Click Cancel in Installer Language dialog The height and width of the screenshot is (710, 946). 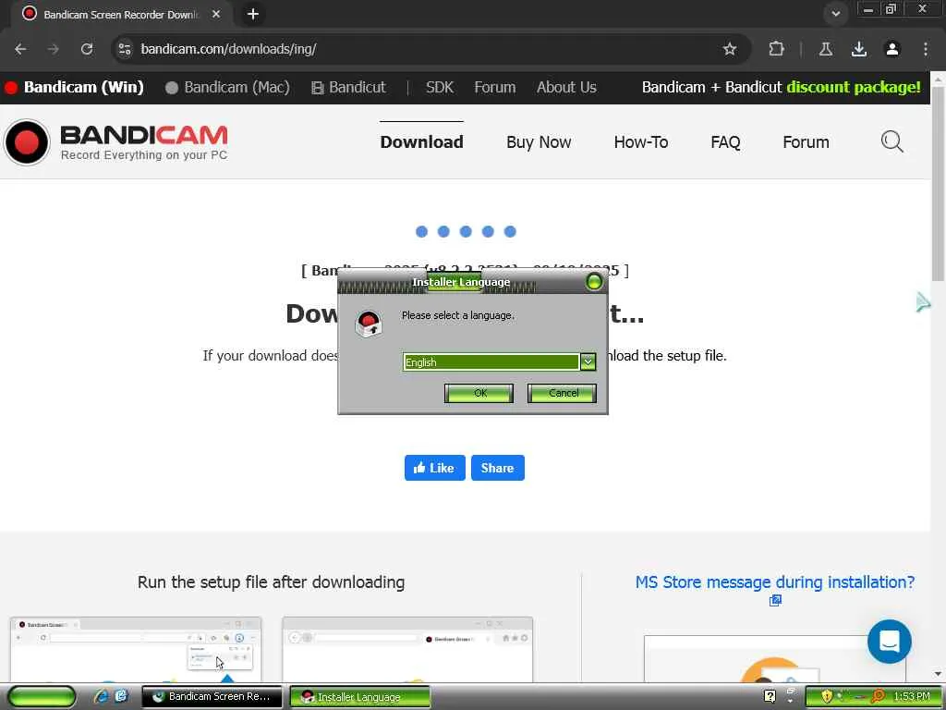point(563,393)
